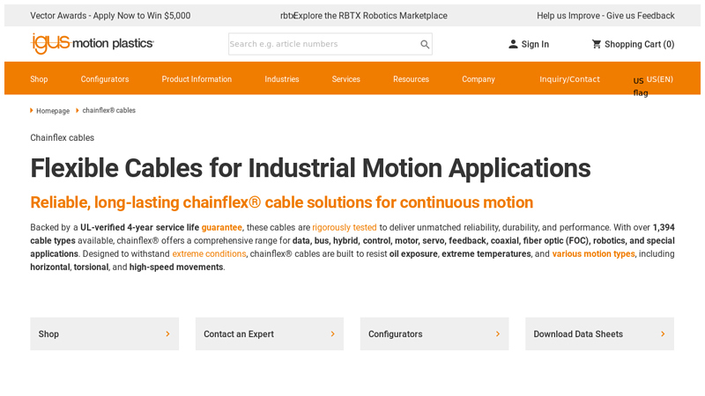Image resolution: width=705 pixels, height=396 pixels.
Task: Open the Resources menu
Action: click(411, 79)
